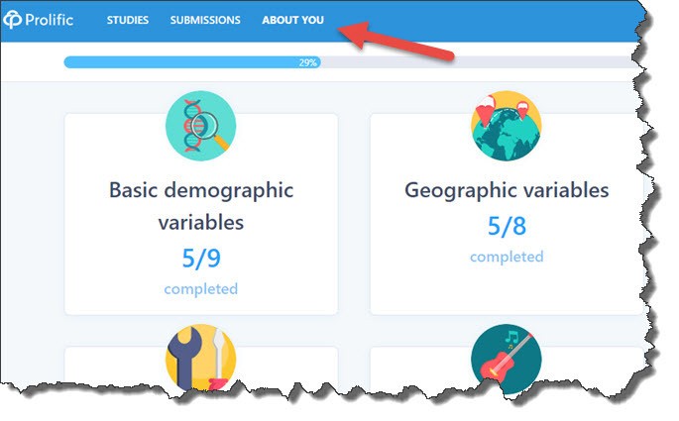Viewport: 679px width, 421px height.
Task: Click the filled blue portion of the progress bar
Action: [192, 62]
